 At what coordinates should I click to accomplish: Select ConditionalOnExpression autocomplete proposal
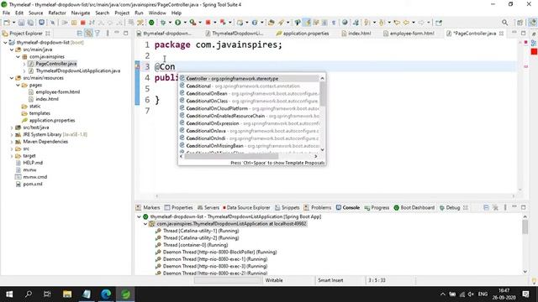(x=249, y=123)
